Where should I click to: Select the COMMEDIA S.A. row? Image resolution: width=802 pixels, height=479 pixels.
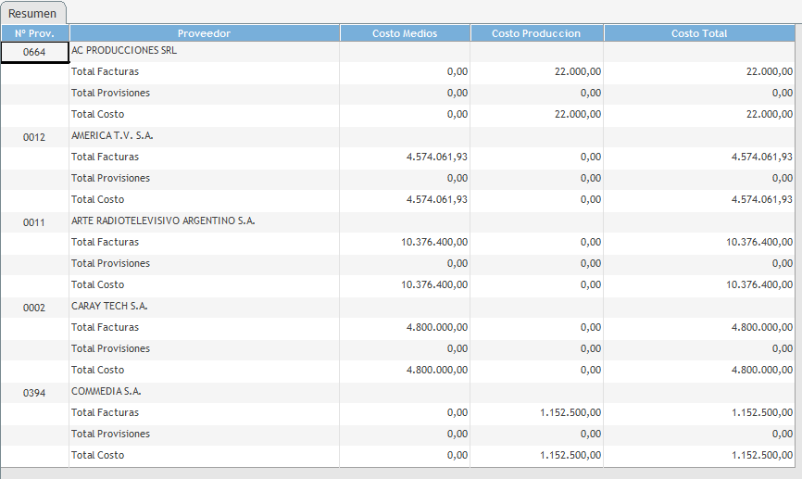[106, 391]
